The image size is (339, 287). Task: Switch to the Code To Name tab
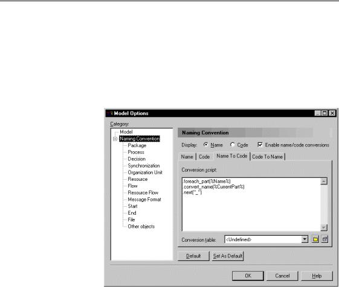[x=268, y=157]
